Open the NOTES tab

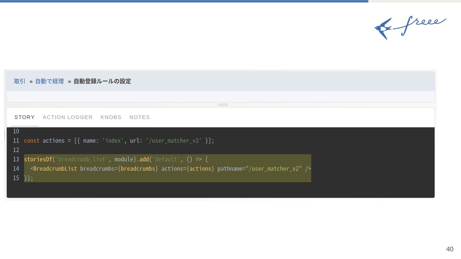pyautogui.click(x=140, y=117)
